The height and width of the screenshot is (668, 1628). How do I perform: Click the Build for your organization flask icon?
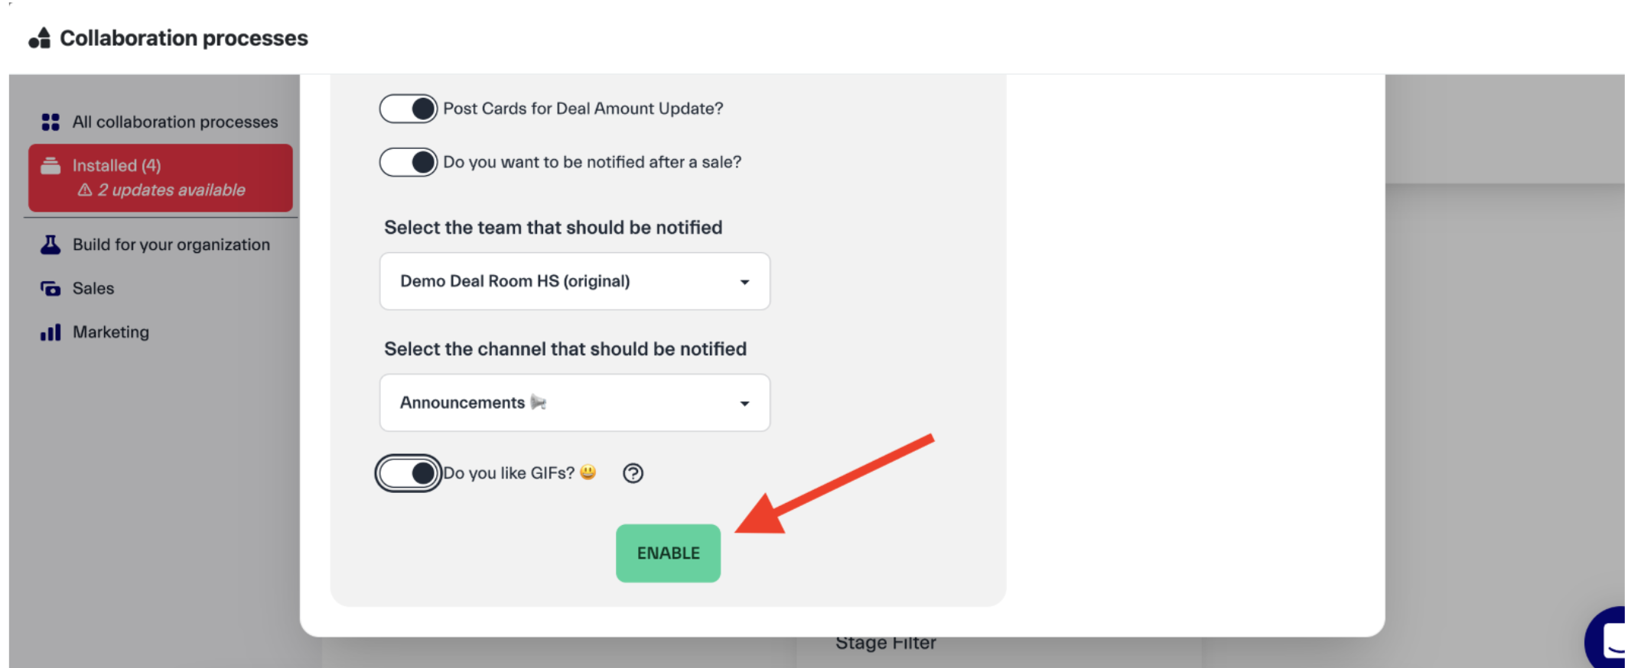pos(50,245)
